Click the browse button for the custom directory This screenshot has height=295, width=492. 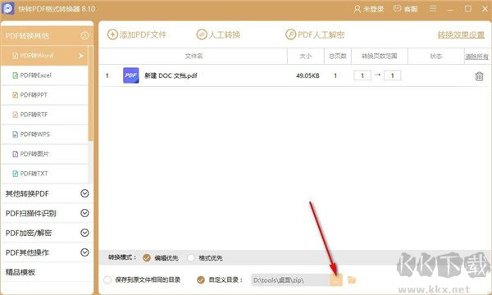[x=336, y=280]
